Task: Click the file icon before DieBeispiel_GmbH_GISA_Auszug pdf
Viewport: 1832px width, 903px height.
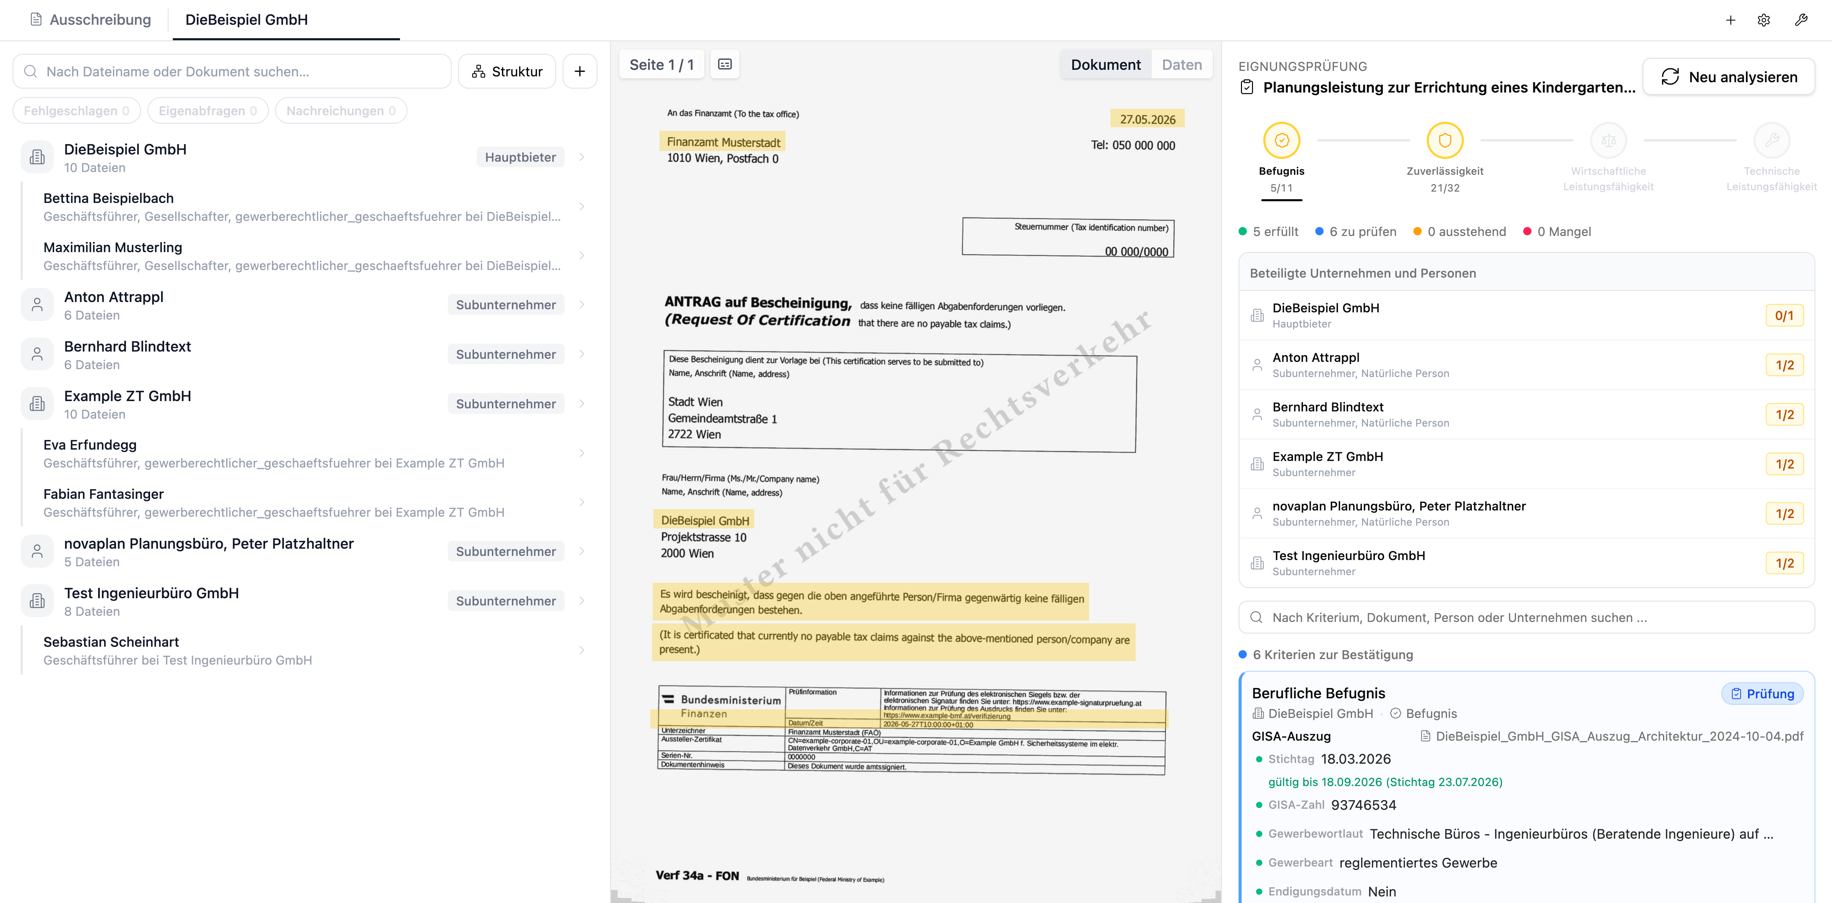Action: pos(1425,736)
